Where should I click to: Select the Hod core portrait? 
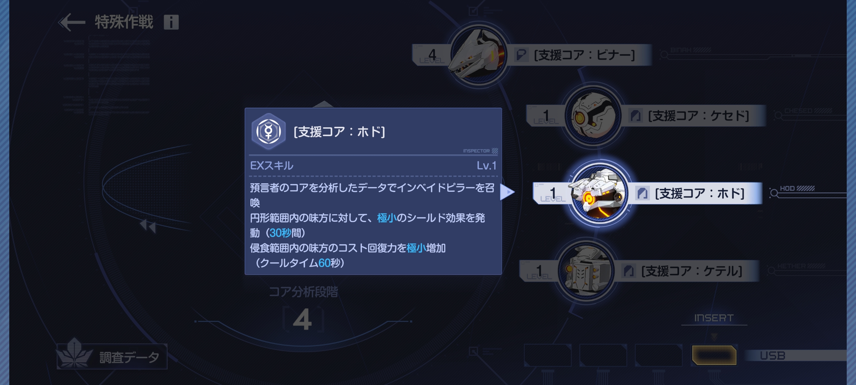click(600, 193)
